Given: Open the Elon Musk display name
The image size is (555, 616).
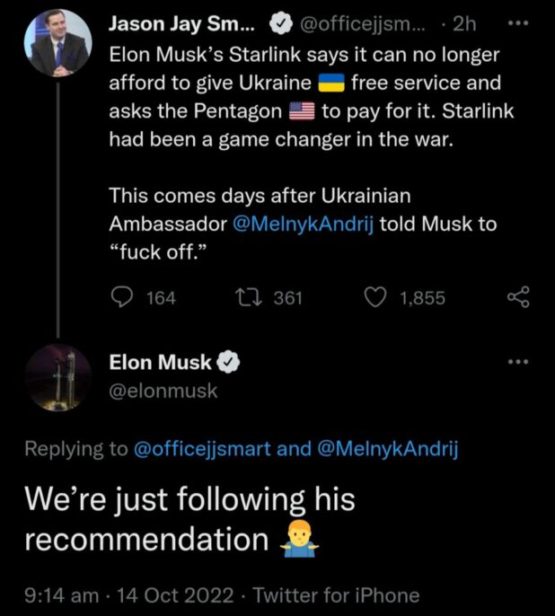Looking at the screenshot, I should (x=160, y=363).
